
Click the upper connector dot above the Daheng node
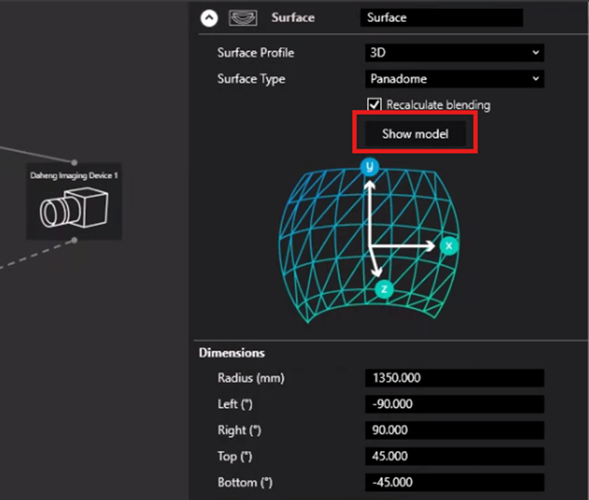[x=75, y=163]
